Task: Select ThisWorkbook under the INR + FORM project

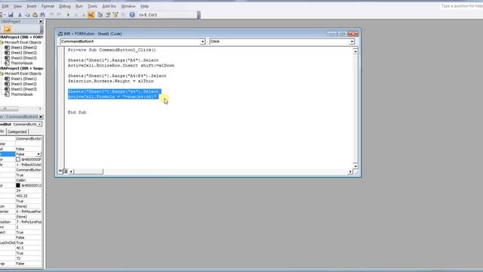Action: tap(22, 63)
